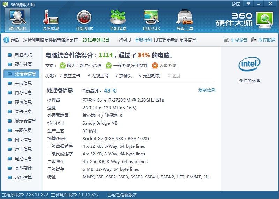The height and width of the screenshot is (199, 279).
Task: Click 生成报告 to generate report
Action: tap(239, 40)
